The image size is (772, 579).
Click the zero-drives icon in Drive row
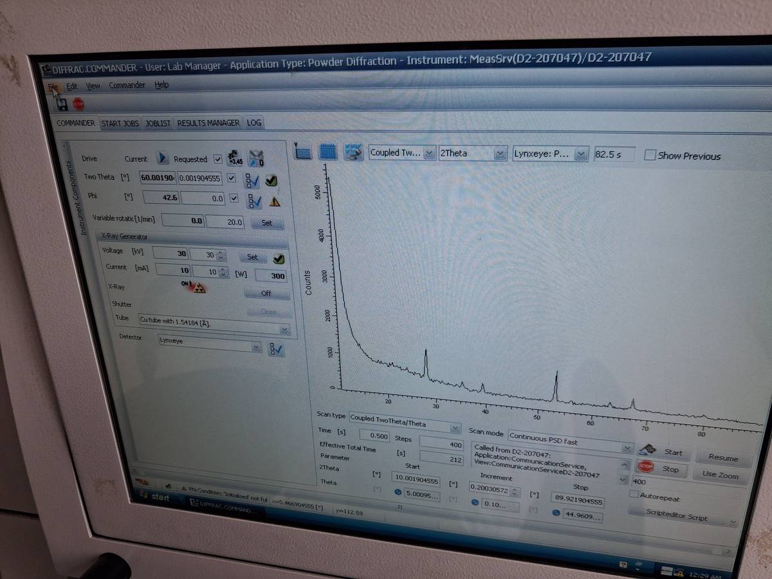[x=257, y=158]
